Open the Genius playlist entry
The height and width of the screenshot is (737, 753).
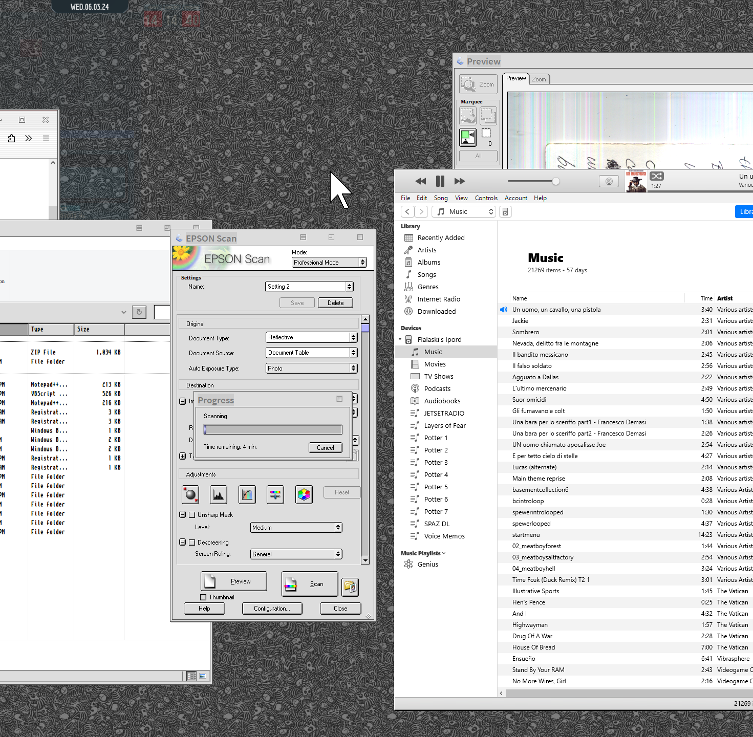coord(427,565)
